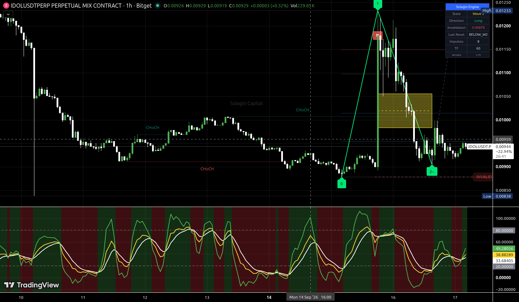Click the IDOLUSDT.P current price label
This screenshot has width=519, height=302.
click(479, 147)
